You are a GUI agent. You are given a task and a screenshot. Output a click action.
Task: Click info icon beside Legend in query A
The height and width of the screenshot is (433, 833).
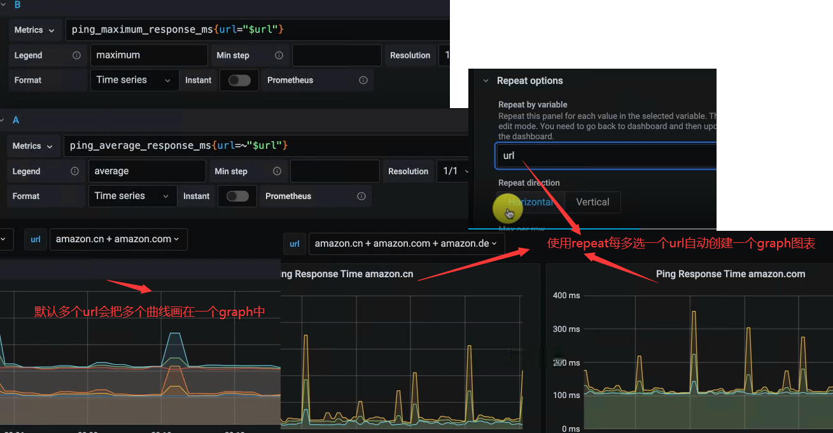coord(75,171)
